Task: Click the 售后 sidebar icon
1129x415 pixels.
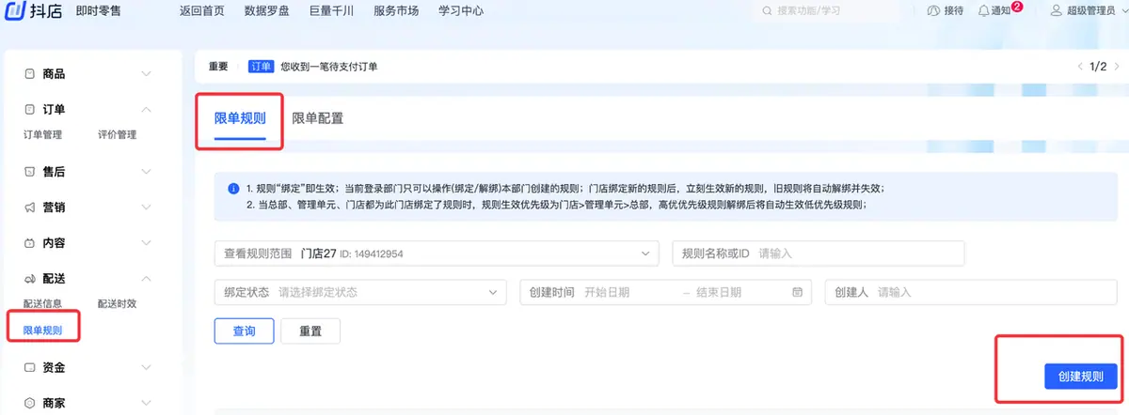Action: (x=30, y=172)
